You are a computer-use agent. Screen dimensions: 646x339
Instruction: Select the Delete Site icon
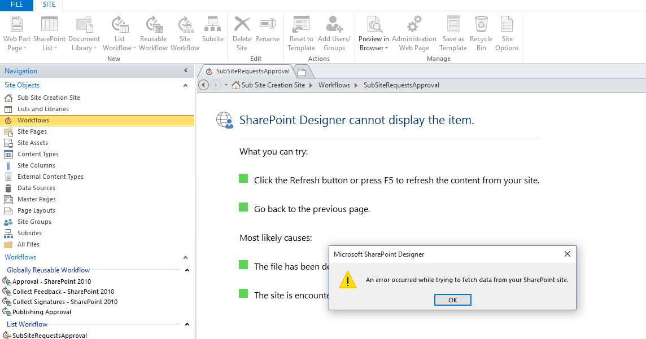point(242,31)
